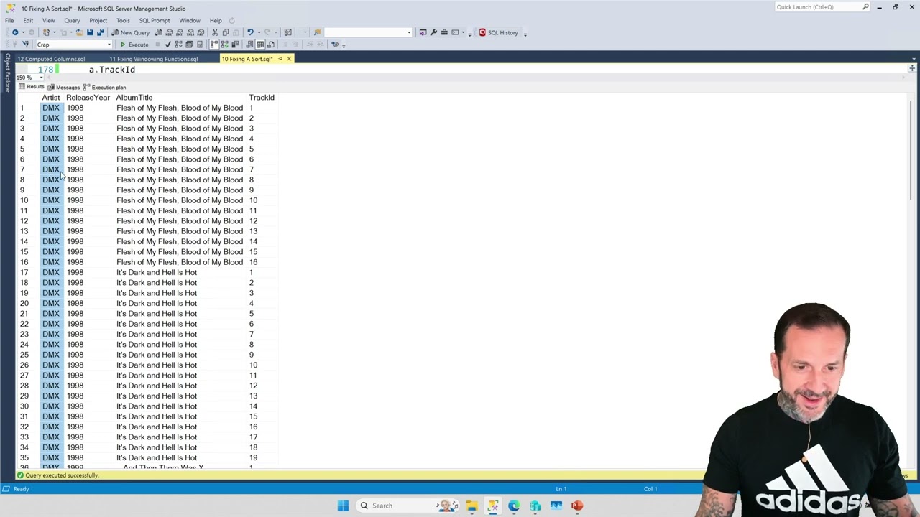Open the SQL History panel
The height and width of the screenshot is (517, 920).
coord(499,32)
